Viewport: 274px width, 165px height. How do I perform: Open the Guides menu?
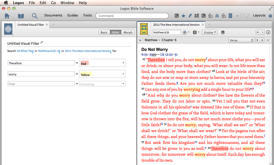(72, 15)
